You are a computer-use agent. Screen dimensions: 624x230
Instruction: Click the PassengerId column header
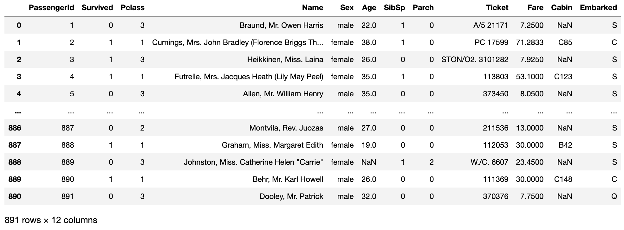[x=51, y=8]
